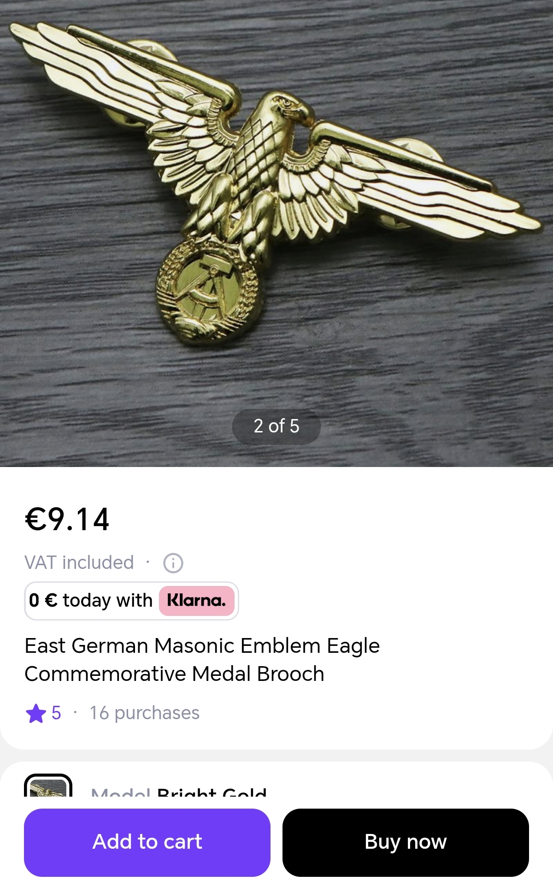553x881 pixels.
Task: Open the East German Masonic Emblem title
Action: pos(202,660)
